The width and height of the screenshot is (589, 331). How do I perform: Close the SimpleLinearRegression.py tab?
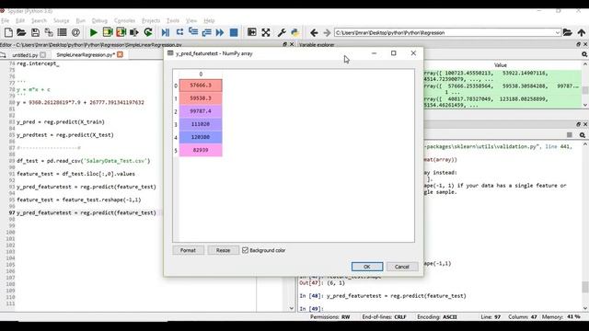[x=120, y=55]
